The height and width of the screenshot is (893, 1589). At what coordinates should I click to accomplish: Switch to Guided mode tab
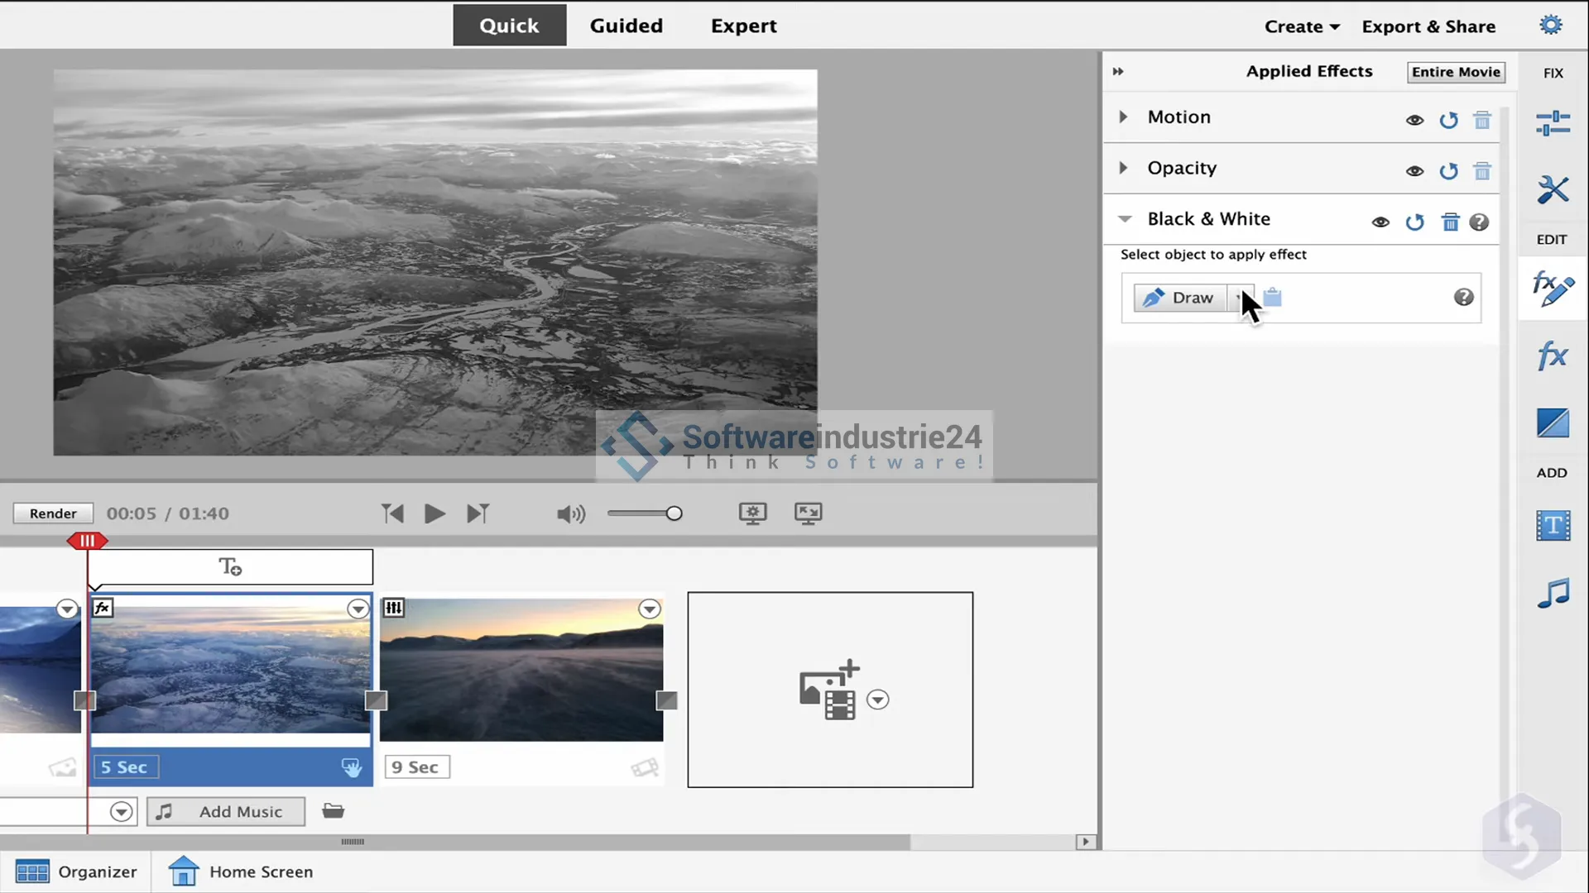click(x=626, y=26)
